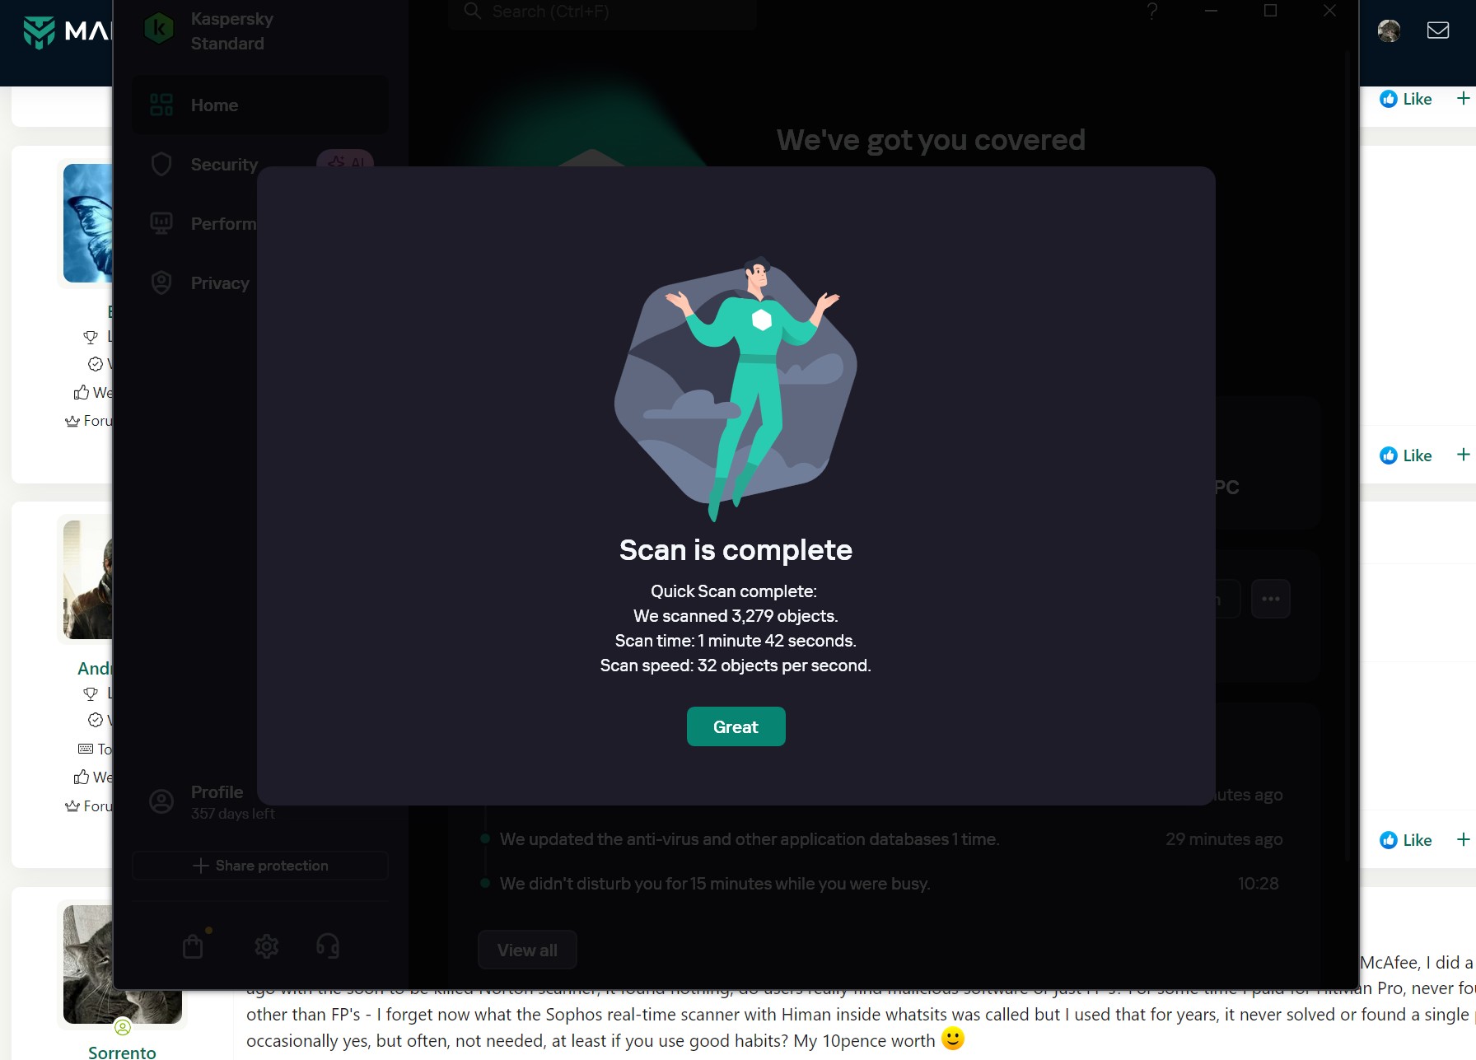Open the support headset icon
The image size is (1476, 1060).
pyautogui.click(x=328, y=946)
